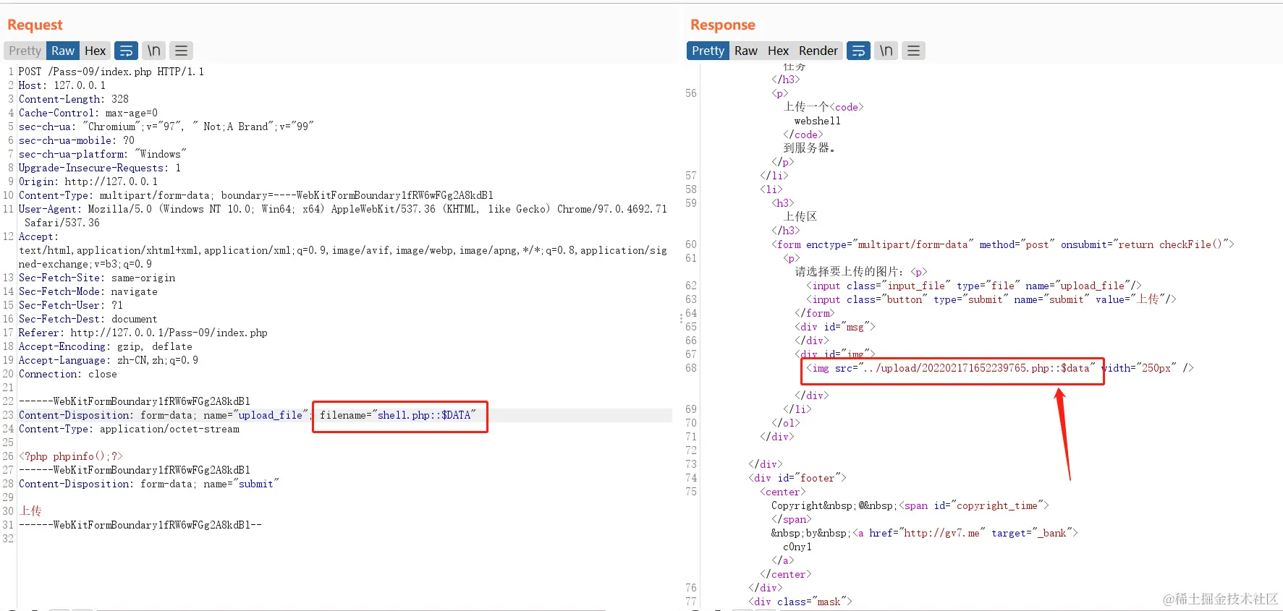Click the name="submit" Content-Disposition line
1283x611 pixels.
[x=149, y=484]
